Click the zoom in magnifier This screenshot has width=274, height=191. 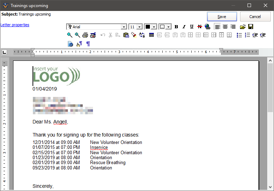tap(77, 35)
